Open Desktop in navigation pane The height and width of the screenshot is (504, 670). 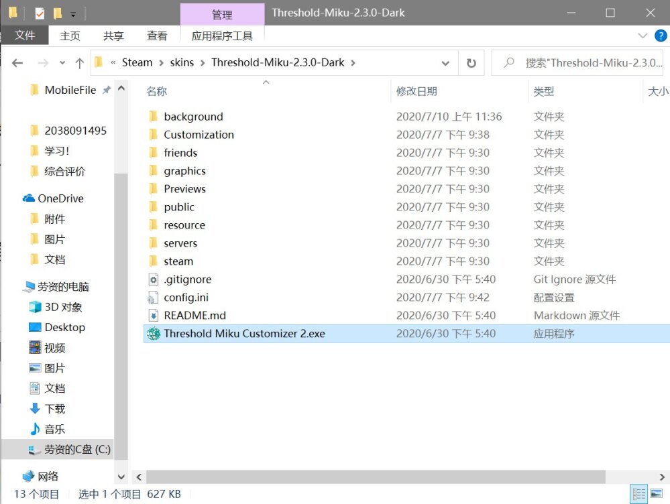[64, 327]
